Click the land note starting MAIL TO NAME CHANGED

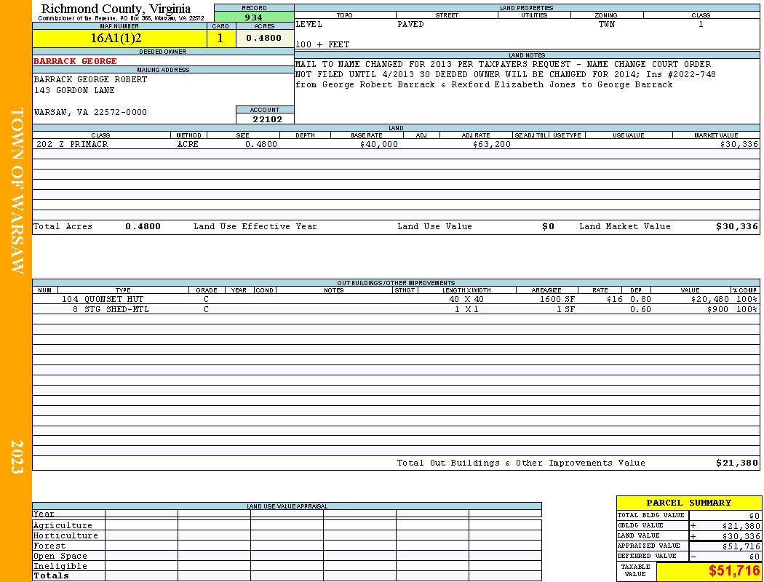pyautogui.click(x=504, y=64)
